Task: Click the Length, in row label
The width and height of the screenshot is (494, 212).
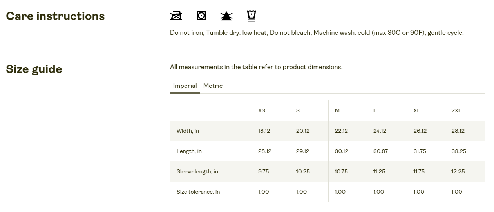Action: tap(189, 151)
